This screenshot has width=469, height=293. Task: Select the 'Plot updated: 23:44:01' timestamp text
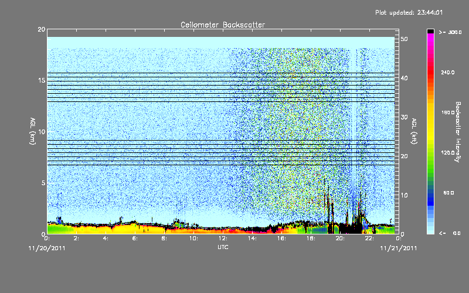(409, 12)
